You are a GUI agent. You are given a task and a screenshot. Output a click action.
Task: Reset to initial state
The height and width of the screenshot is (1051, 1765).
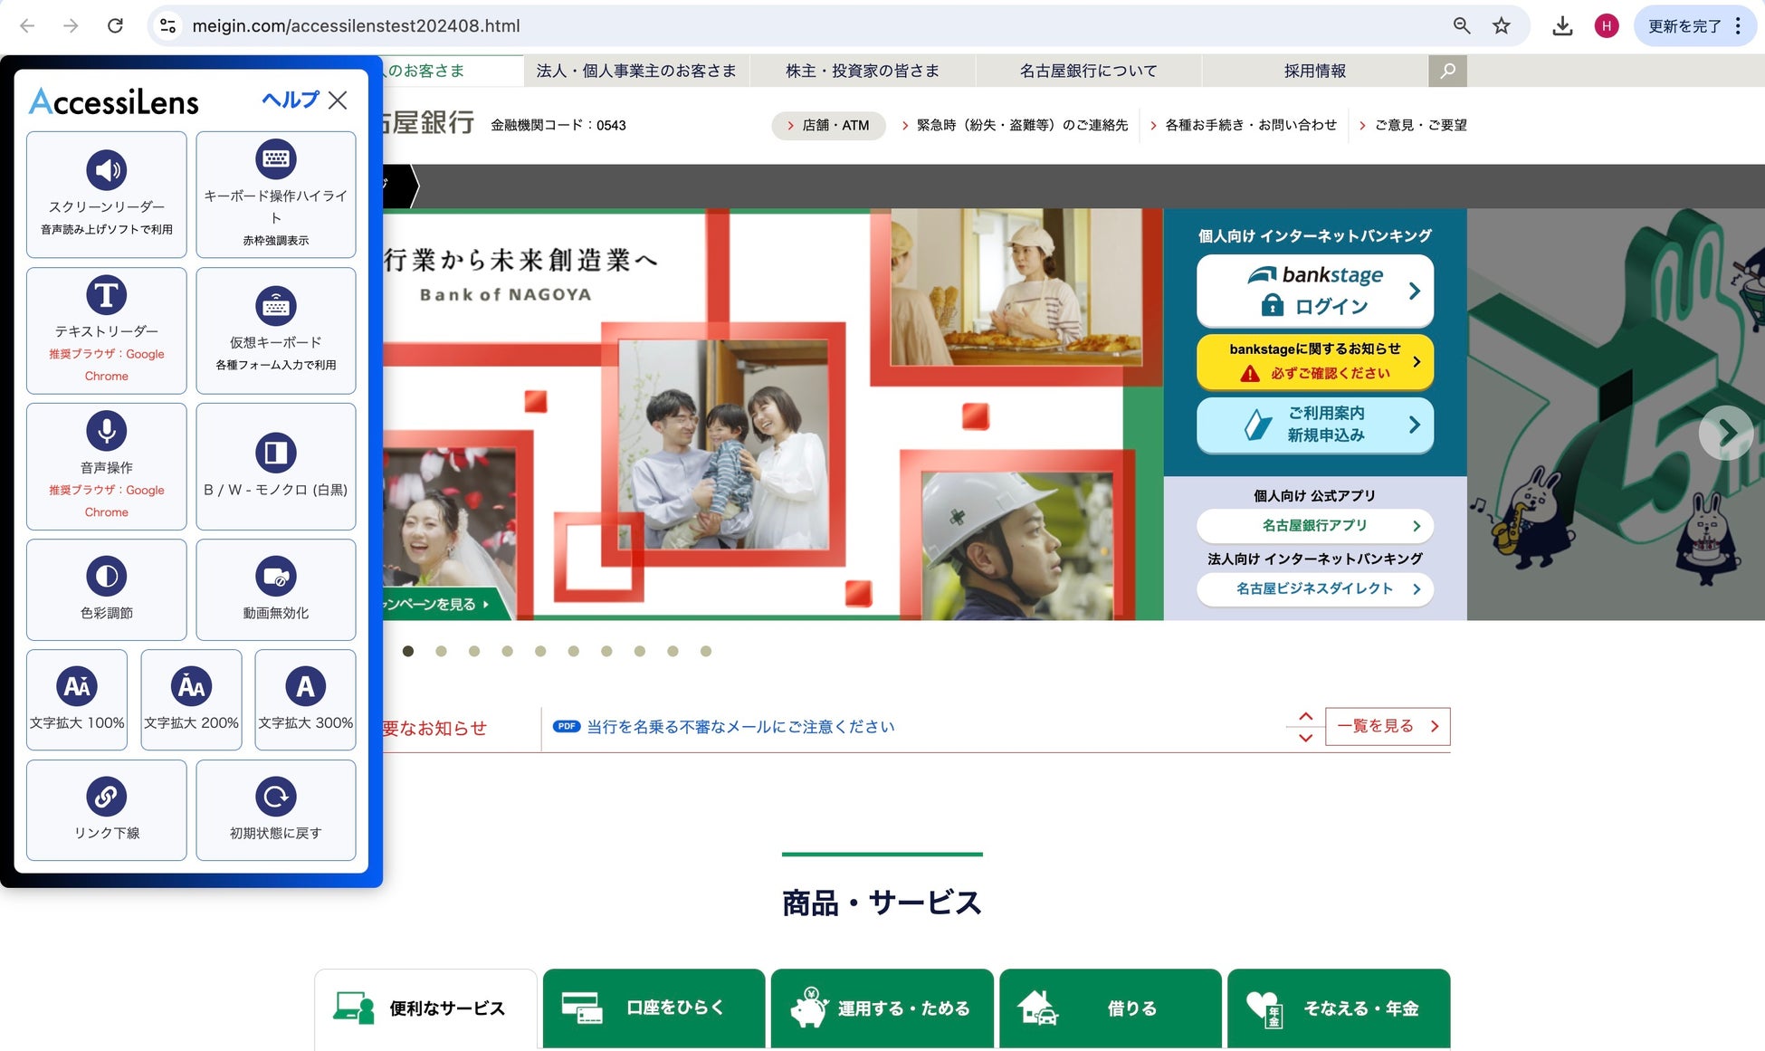275,809
